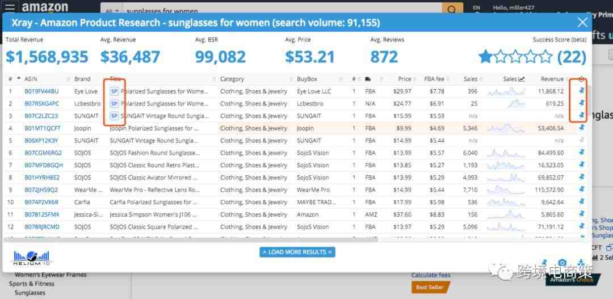The width and height of the screenshot is (613, 299).
Task: Click the Helium 10 logo
Action: 31,258
